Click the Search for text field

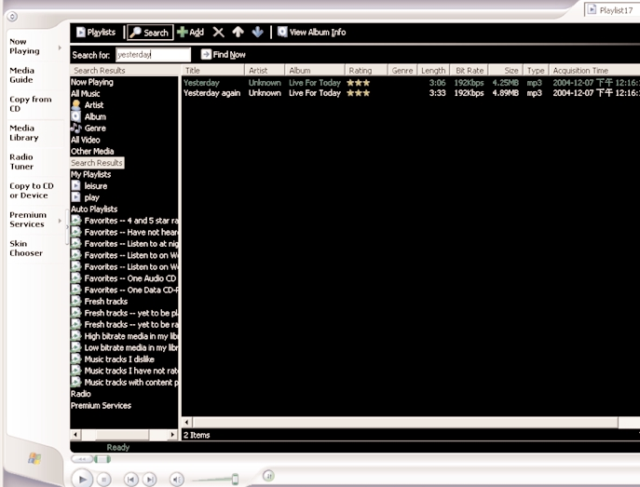pos(153,55)
